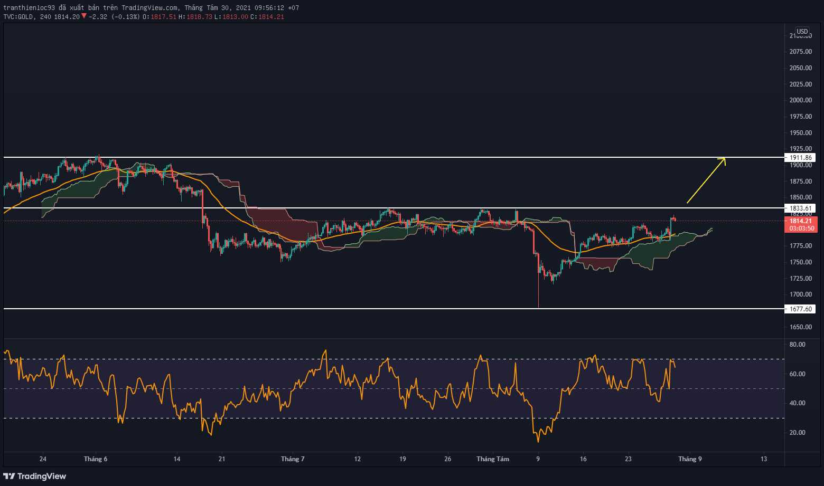Screen dimensions: 824x486
Task: Click the RSI 40.00 scale label
Action: click(x=797, y=403)
